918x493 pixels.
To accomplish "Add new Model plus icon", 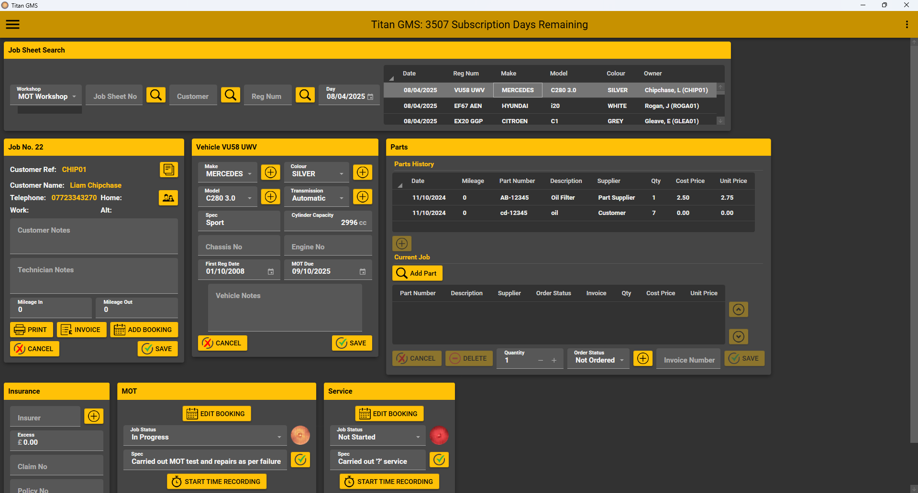I will pyautogui.click(x=271, y=197).
